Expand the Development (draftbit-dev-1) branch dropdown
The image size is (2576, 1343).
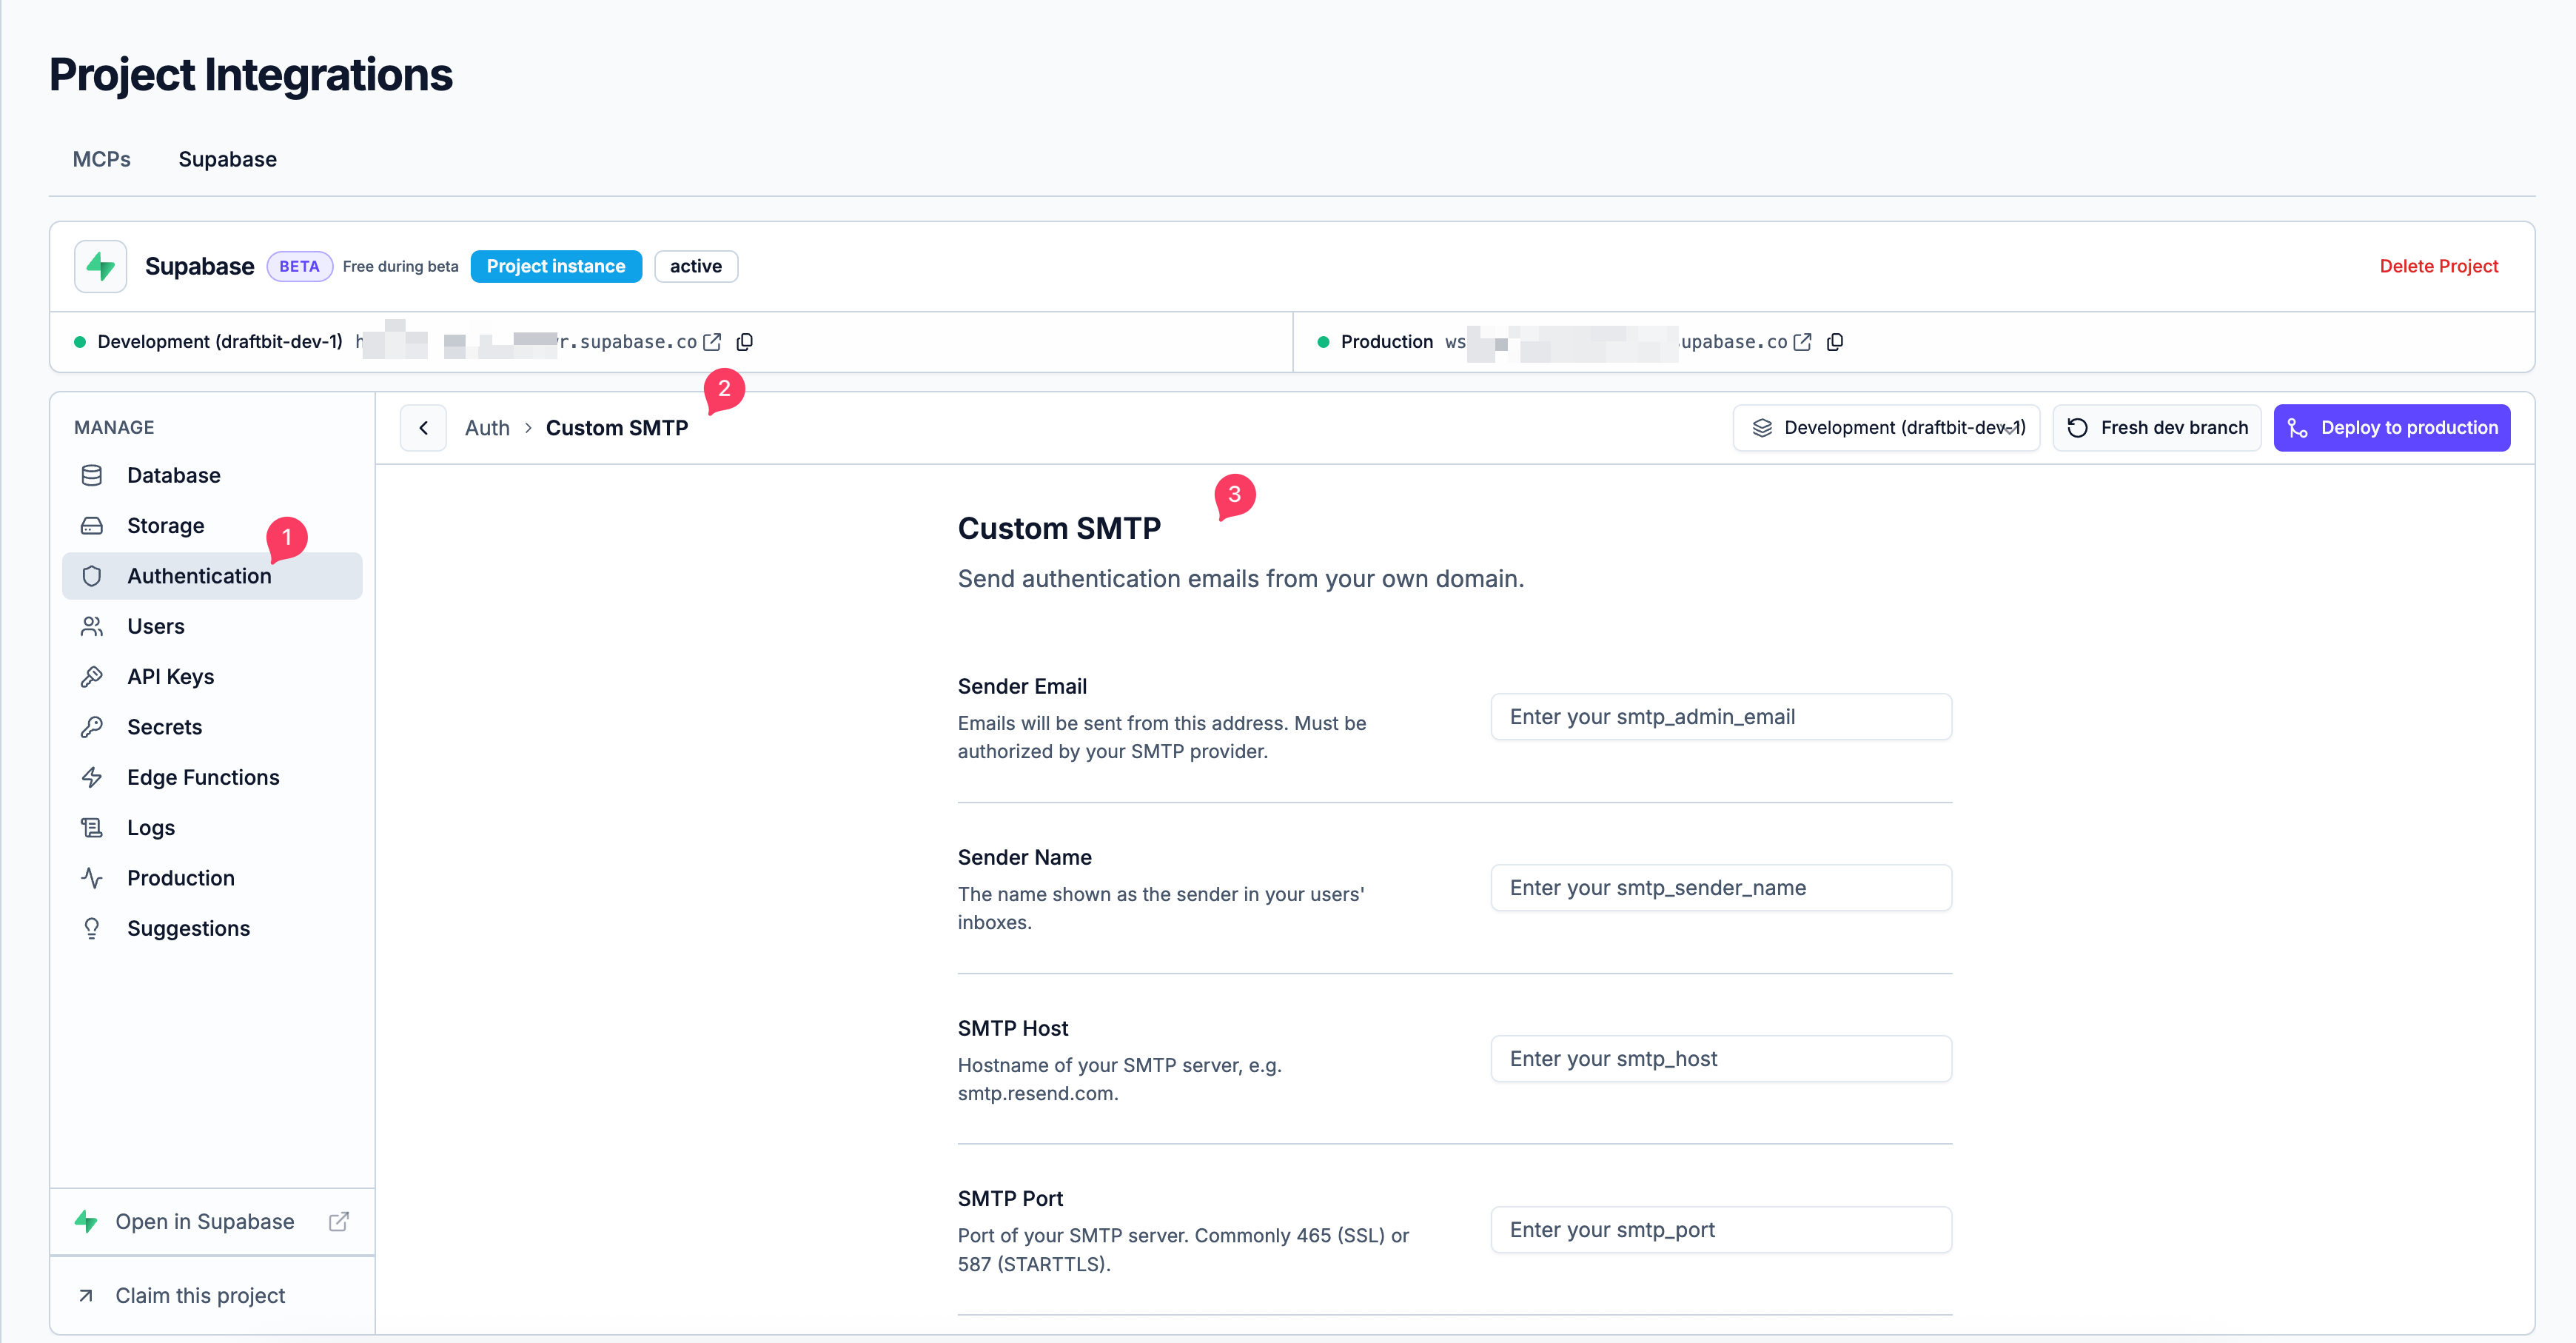[x=1886, y=428]
